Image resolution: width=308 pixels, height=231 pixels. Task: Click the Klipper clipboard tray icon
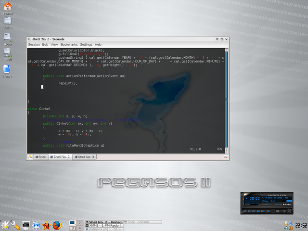click(x=286, y=223)
